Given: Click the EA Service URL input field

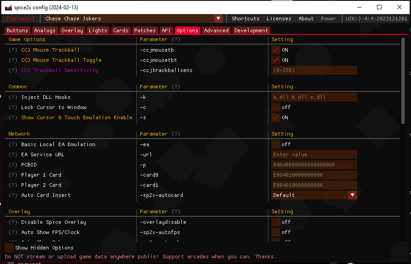Looking at the screenshot, I should tap(314, 155).
